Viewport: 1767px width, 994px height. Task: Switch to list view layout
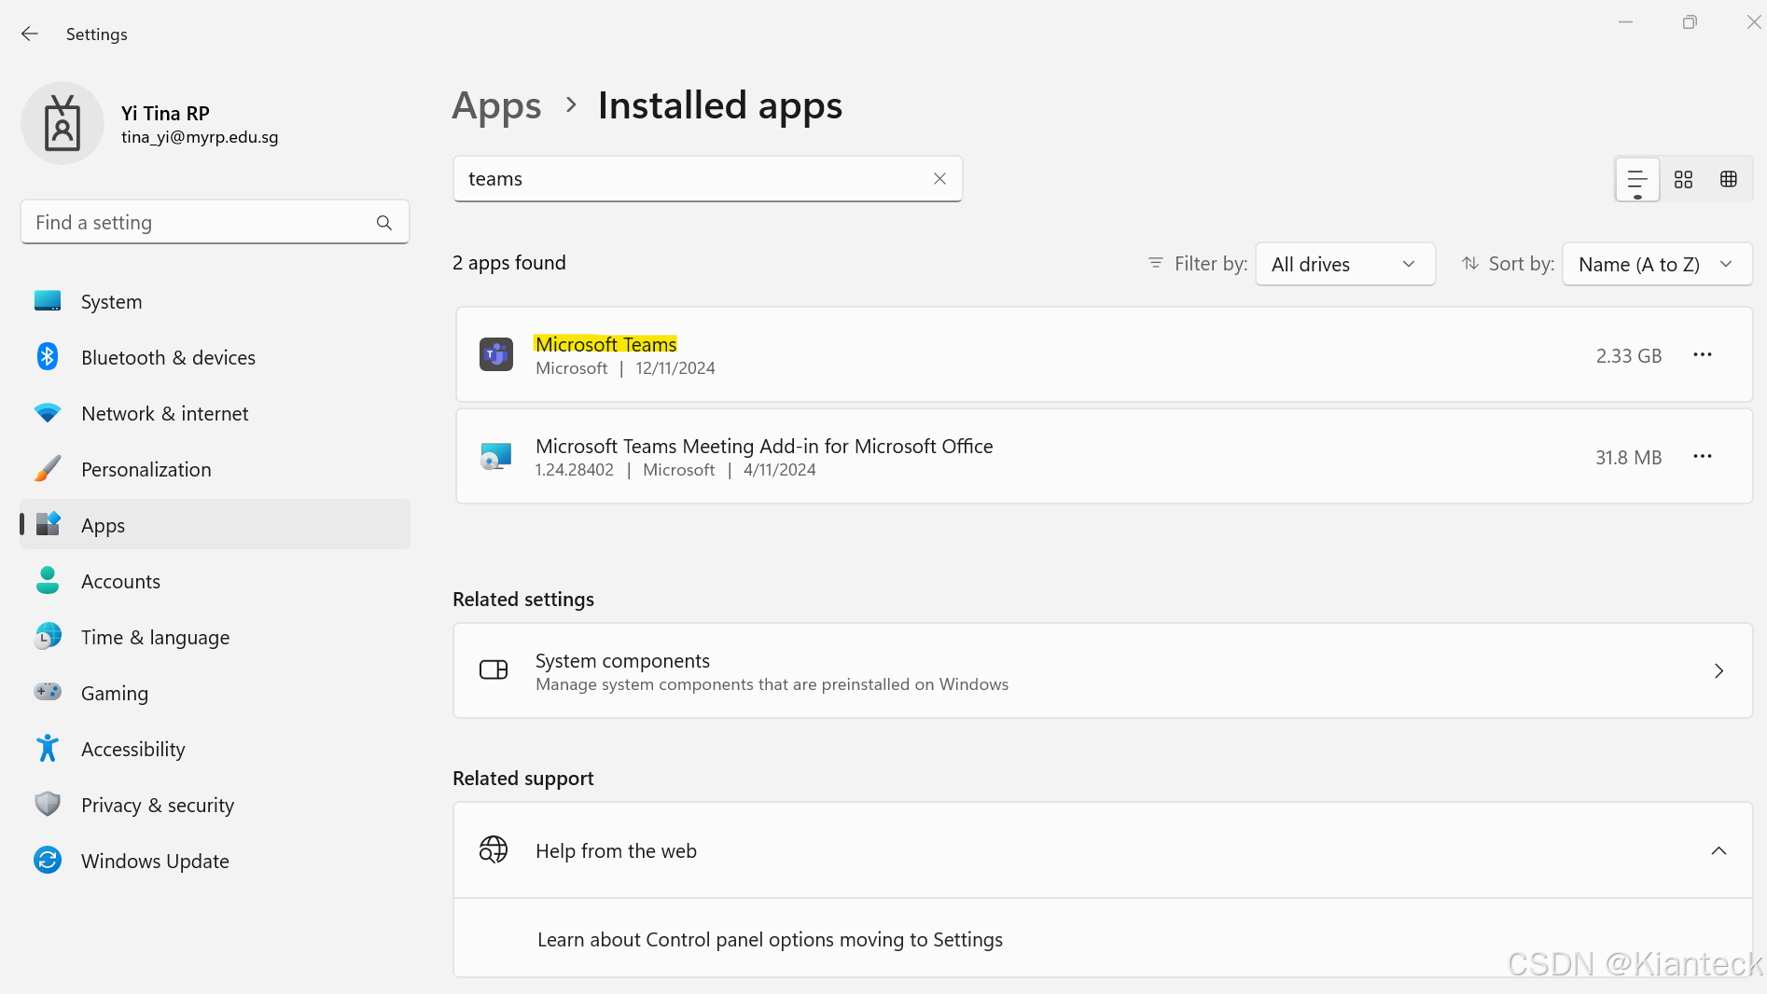tap(1637, 179)
